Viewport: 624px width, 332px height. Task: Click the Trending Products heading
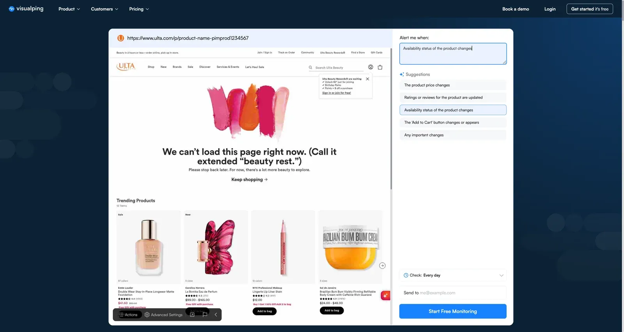136,201
